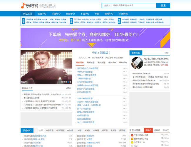Select 提琴谱 tab in 乐谱中心

coord(122,131)
